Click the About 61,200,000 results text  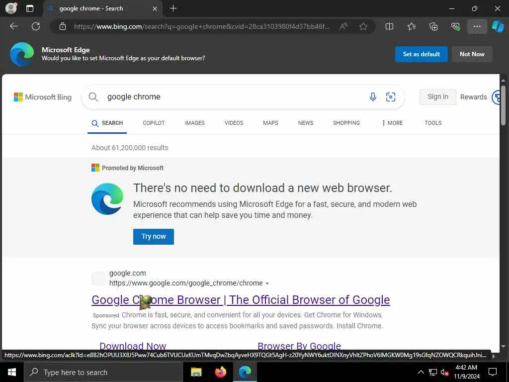130,148
